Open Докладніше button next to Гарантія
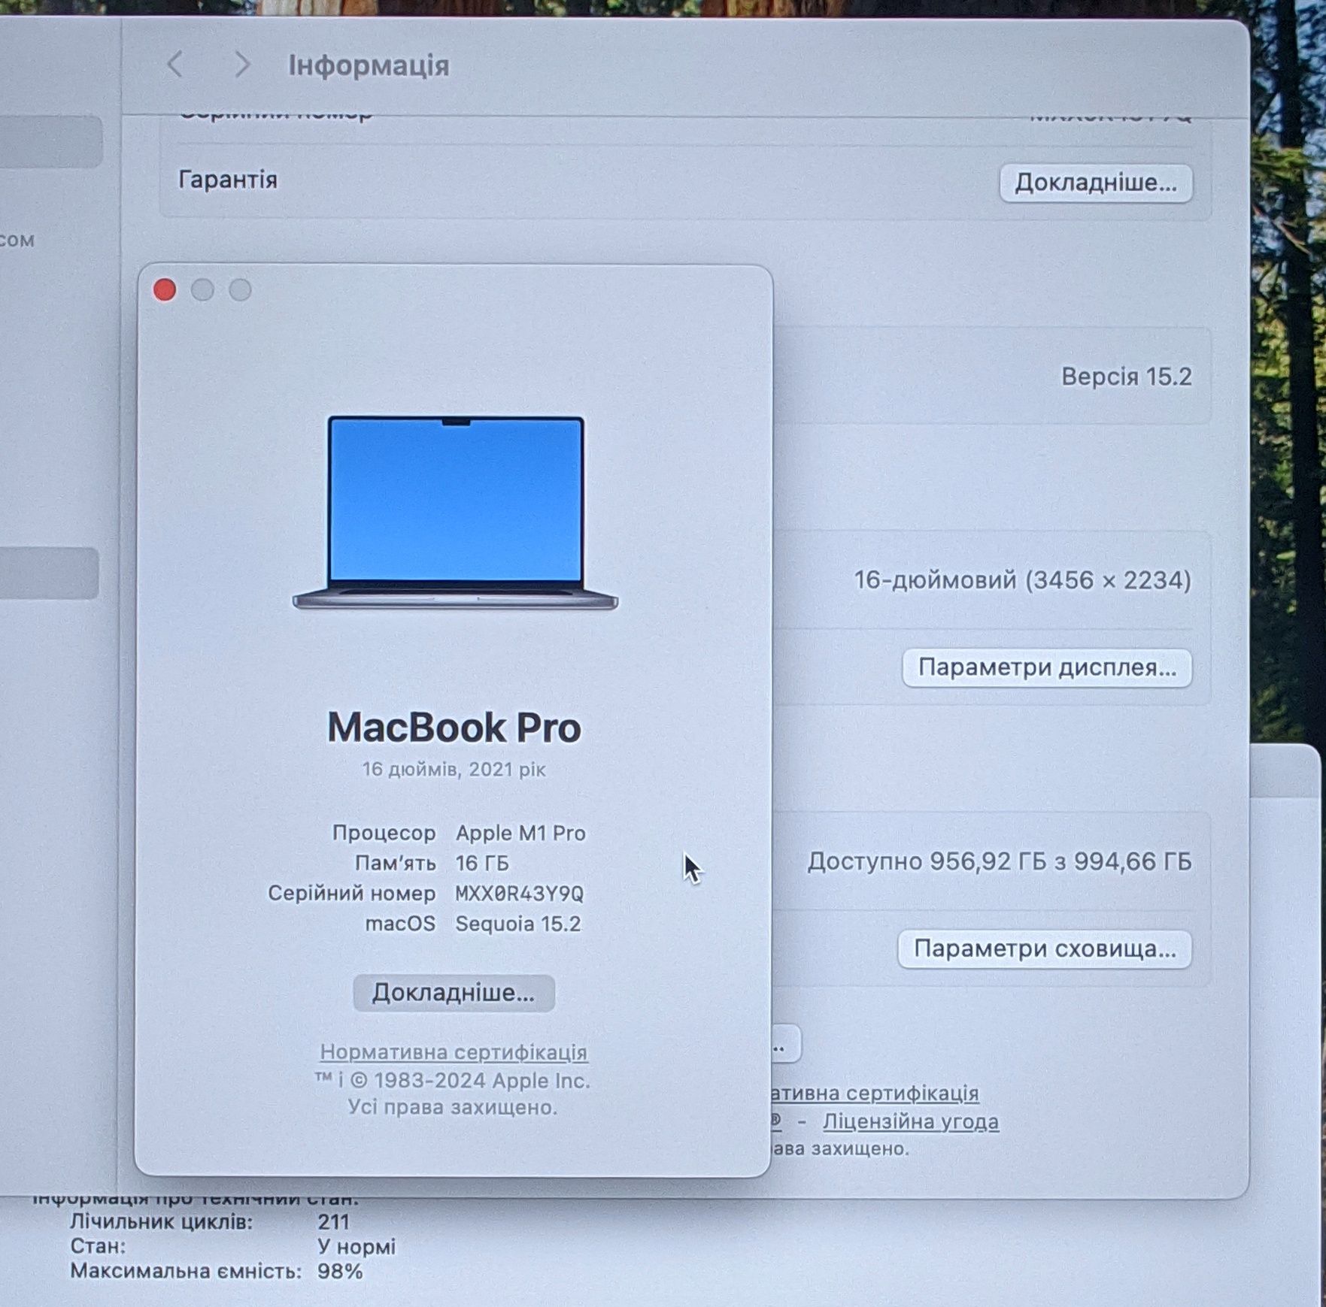 pos(1096,183)
